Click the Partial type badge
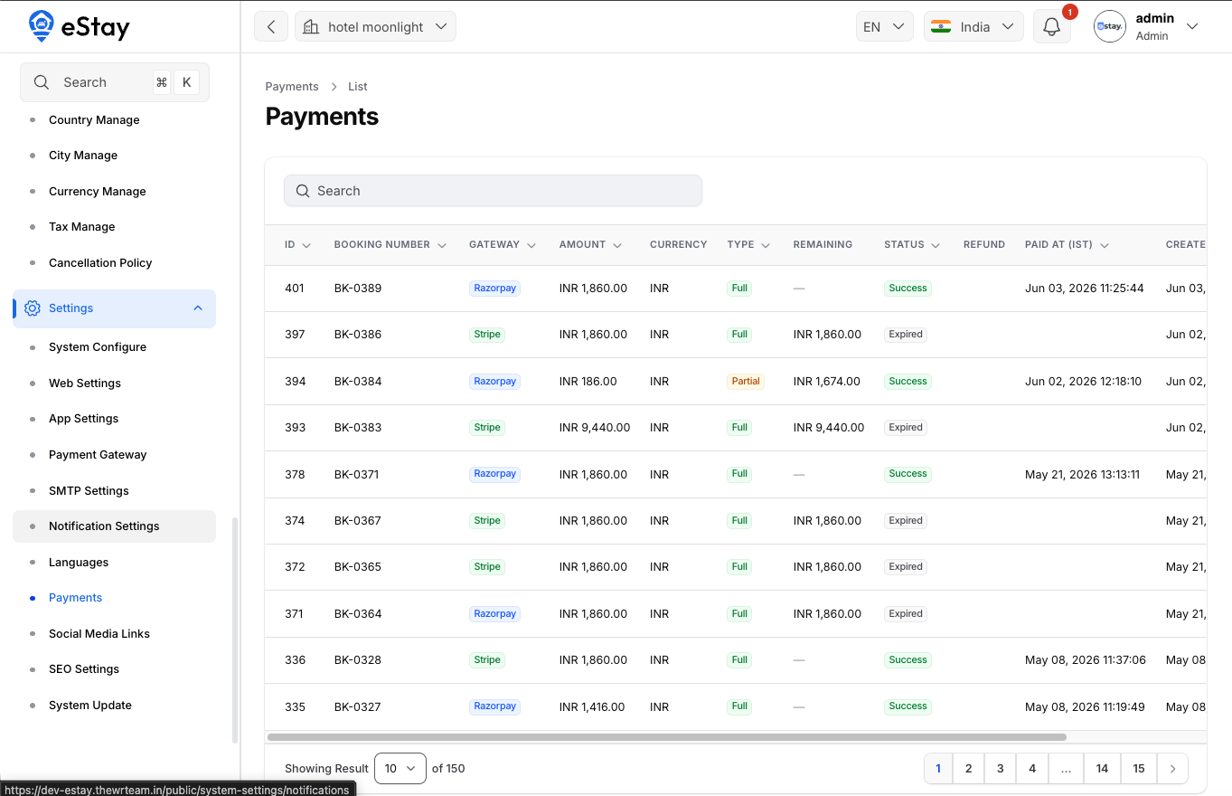The image size is (1232, 796). tap(746, 382)
